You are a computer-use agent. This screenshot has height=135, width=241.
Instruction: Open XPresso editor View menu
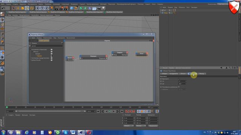coord(55,38)
